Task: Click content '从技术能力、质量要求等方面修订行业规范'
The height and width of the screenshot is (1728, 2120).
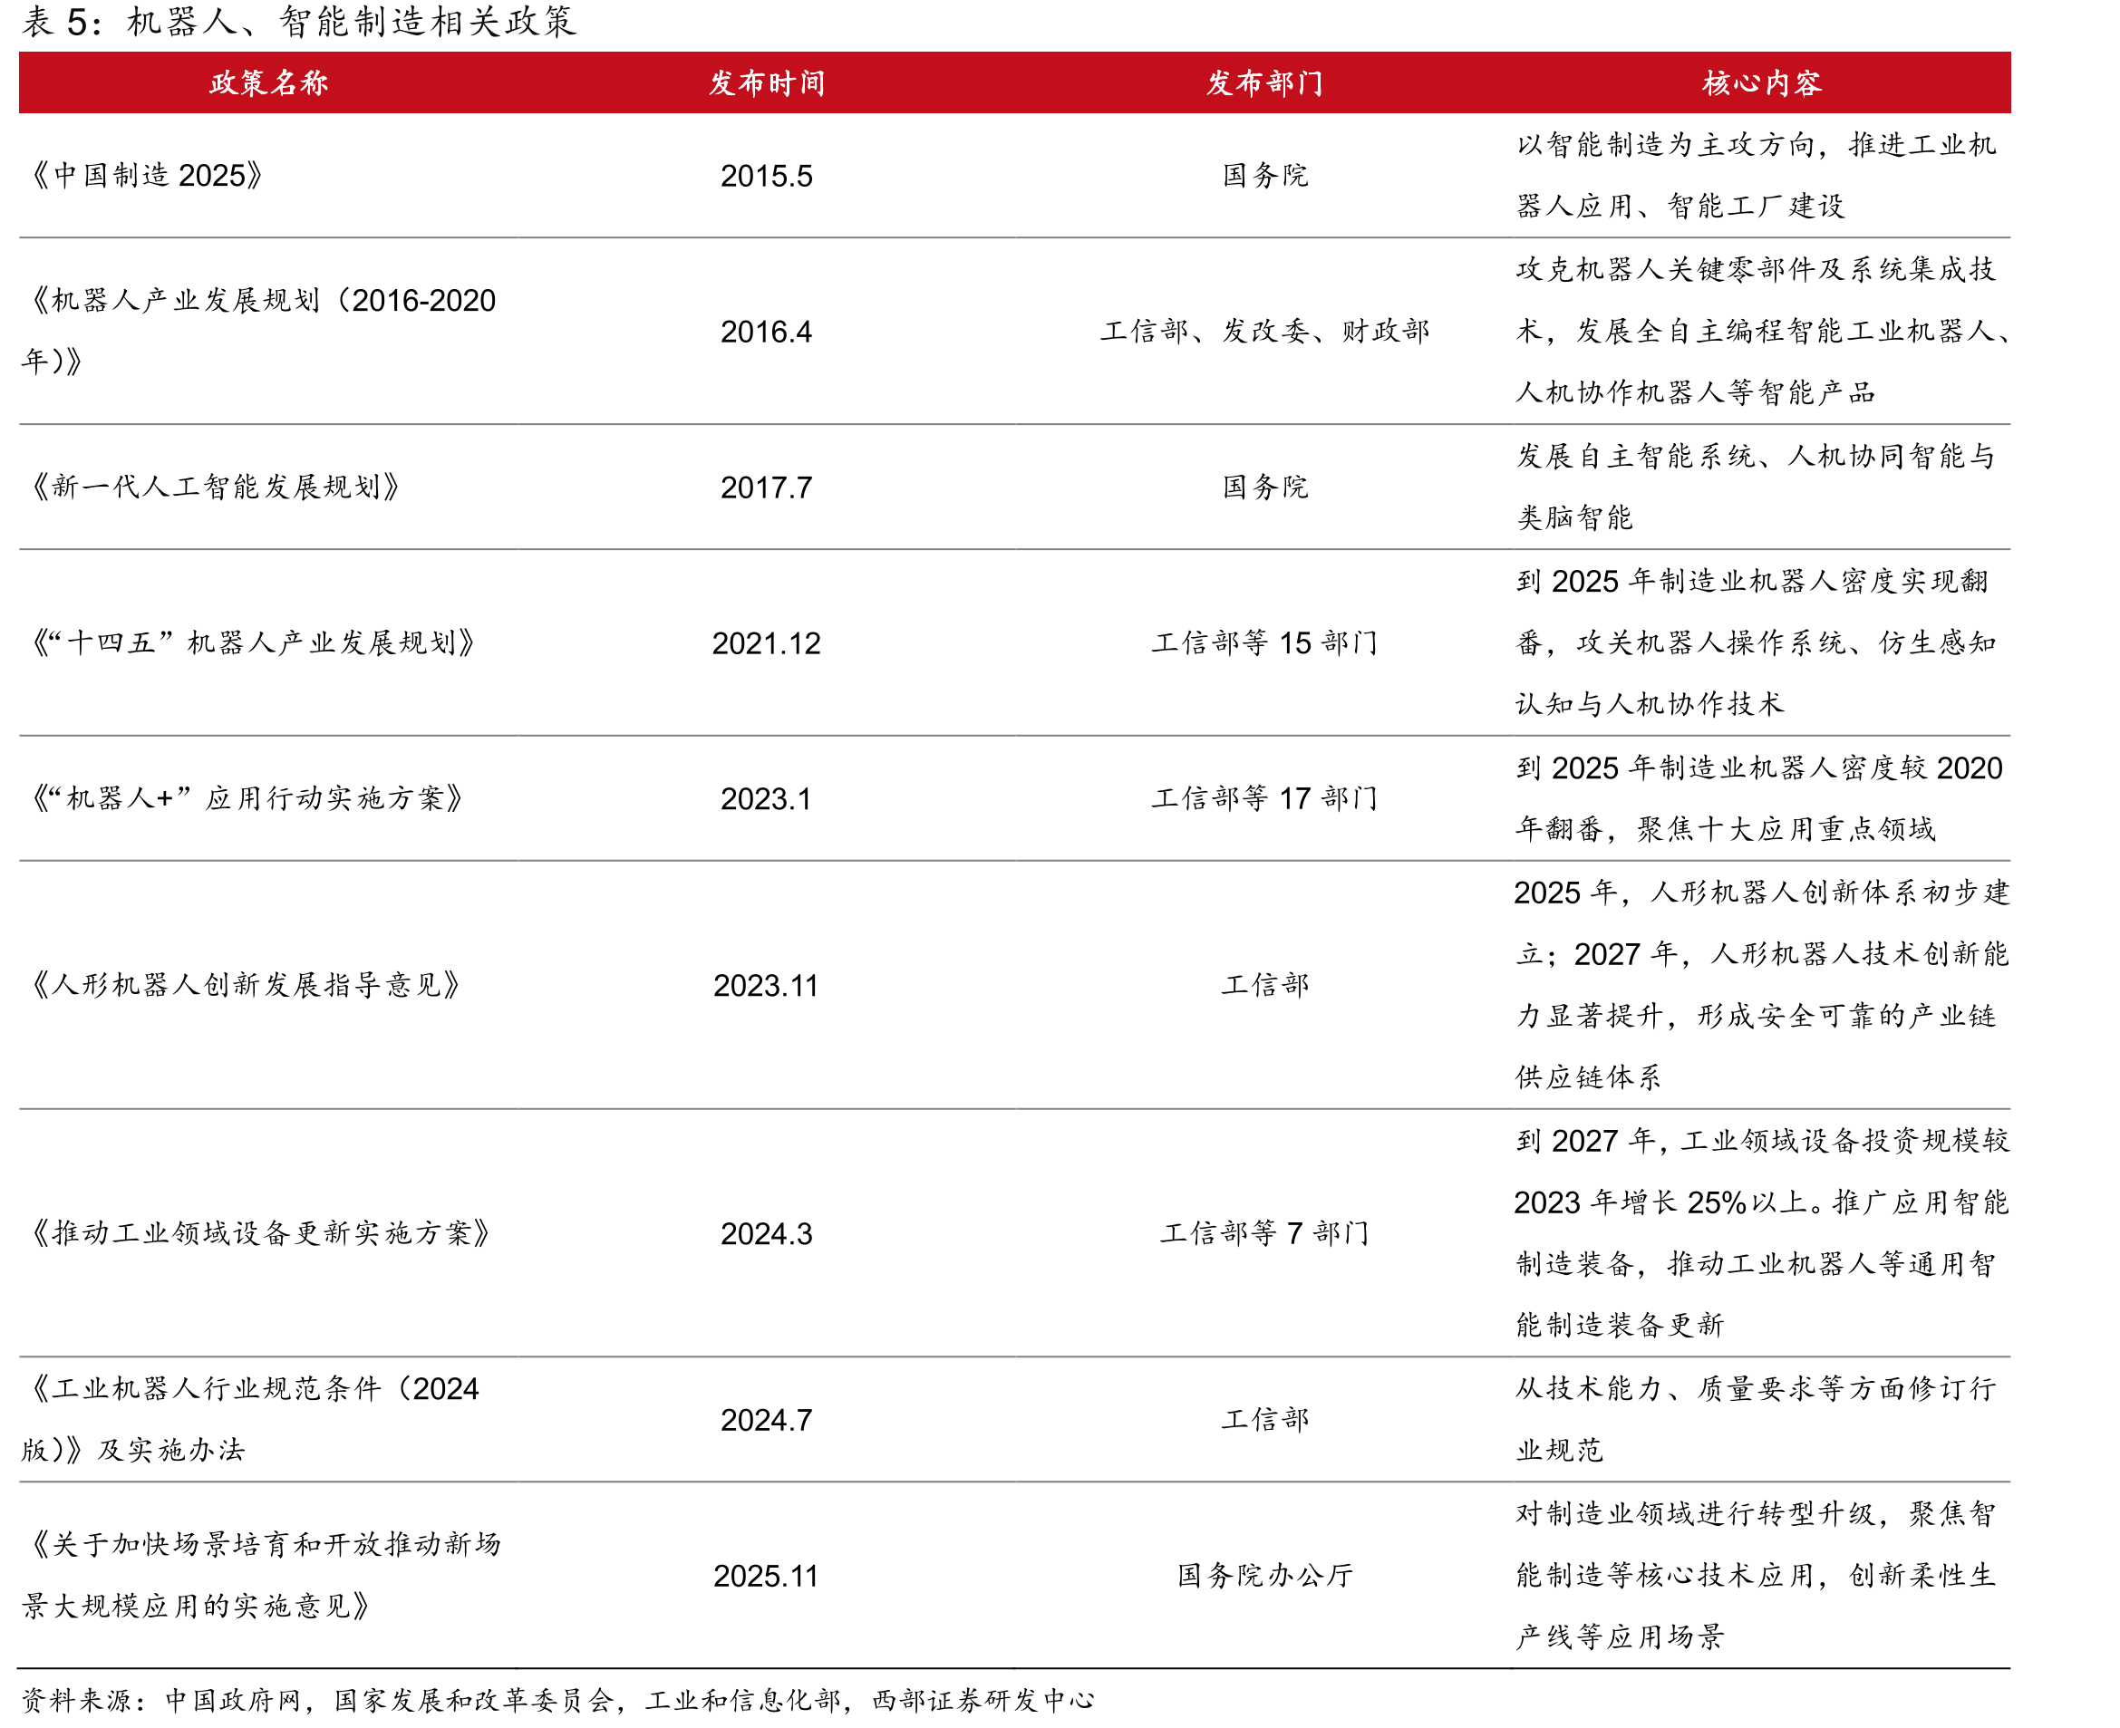Action: 1756,1419
